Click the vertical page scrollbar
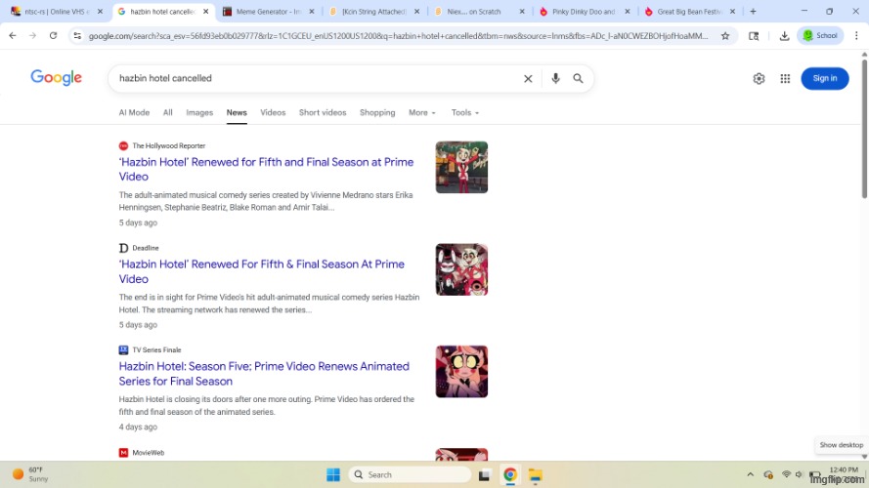The width and height of the screenshot is (869, 488). [x=864, y=127]
